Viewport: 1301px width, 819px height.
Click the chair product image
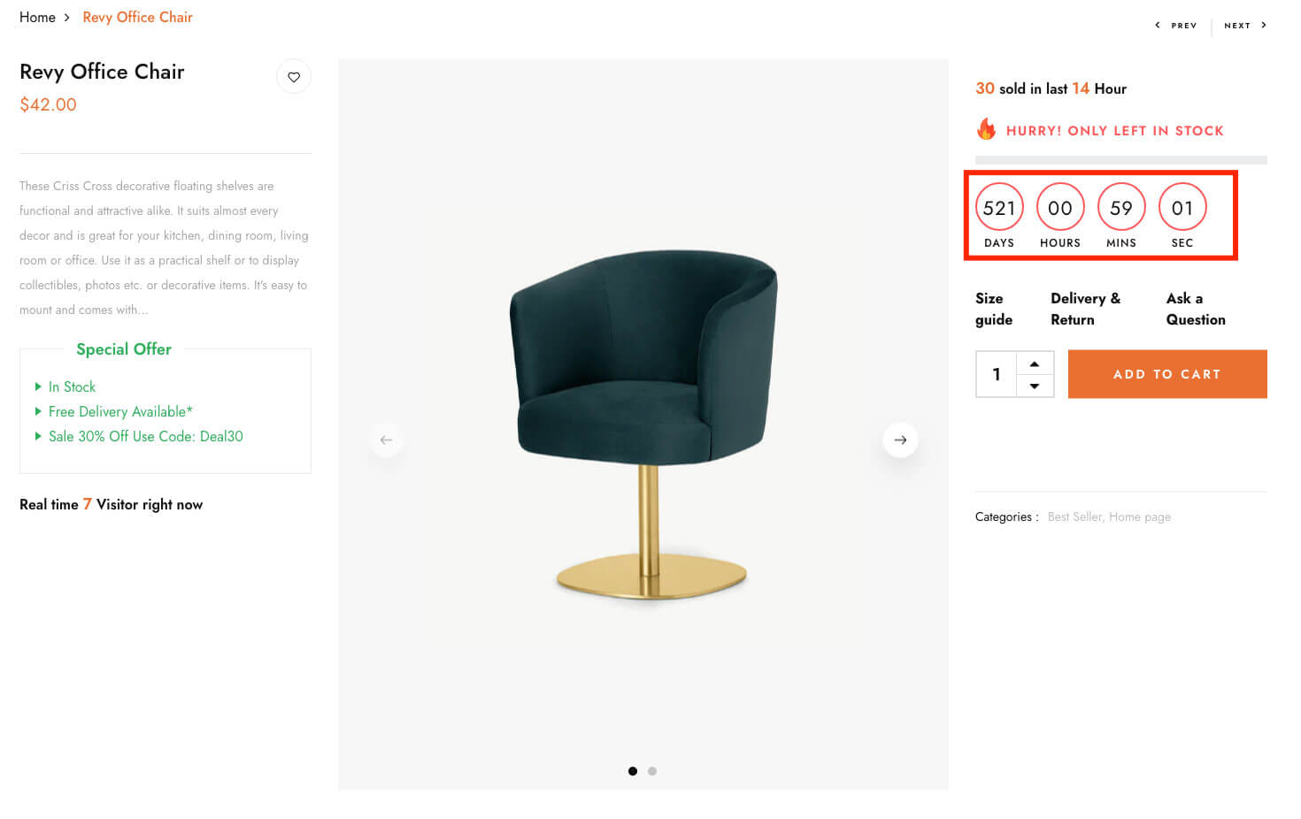tap(643, 425)
